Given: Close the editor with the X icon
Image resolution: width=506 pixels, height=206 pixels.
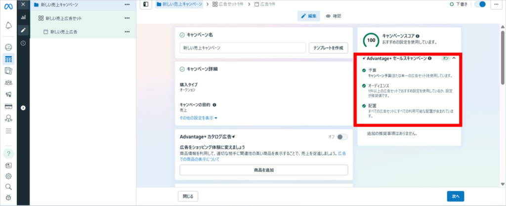Looking at the screenshot, I should tap(23, 4).
